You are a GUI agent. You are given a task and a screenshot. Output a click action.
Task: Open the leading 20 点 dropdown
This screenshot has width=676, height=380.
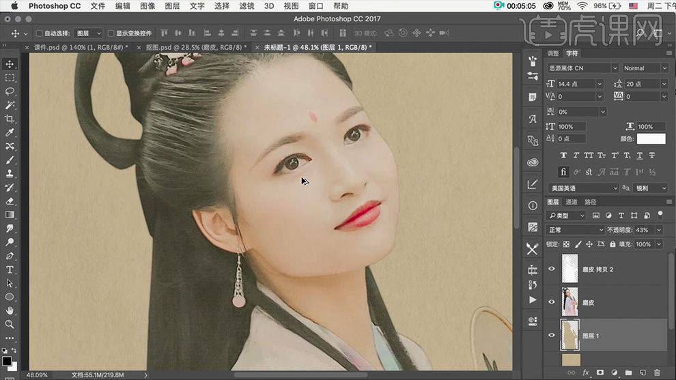(664, 84)
